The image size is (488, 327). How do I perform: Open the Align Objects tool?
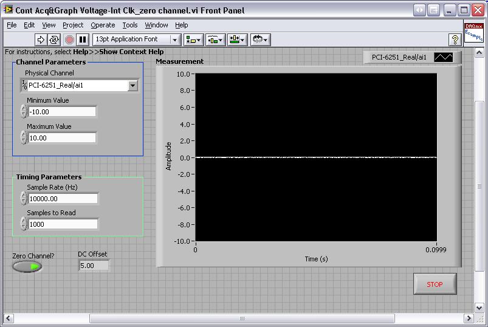[x=194, y=40]
